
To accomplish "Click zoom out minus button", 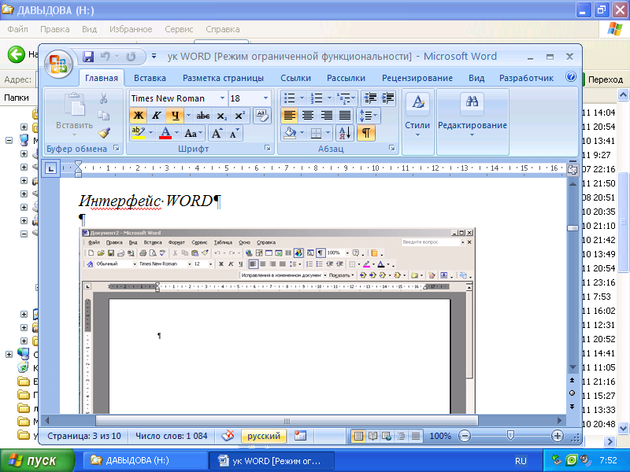I will pyautogui.click(x=465, y=436).
